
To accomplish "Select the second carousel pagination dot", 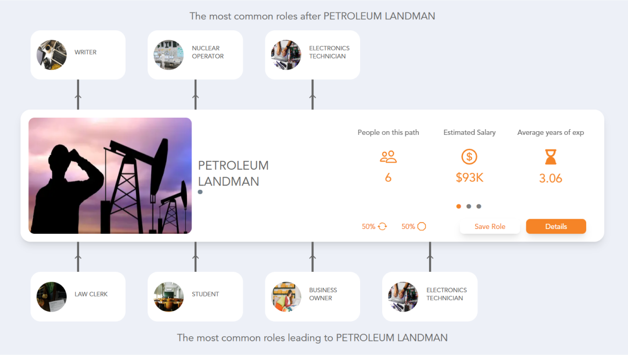I will tap(469, 206).
